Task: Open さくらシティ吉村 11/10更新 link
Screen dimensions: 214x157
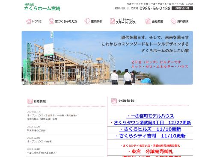Action: [x=150, y=136]
